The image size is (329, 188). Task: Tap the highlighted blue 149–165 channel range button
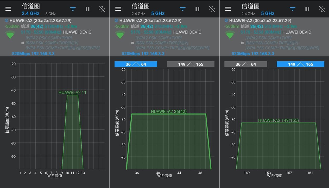[300, 64]
